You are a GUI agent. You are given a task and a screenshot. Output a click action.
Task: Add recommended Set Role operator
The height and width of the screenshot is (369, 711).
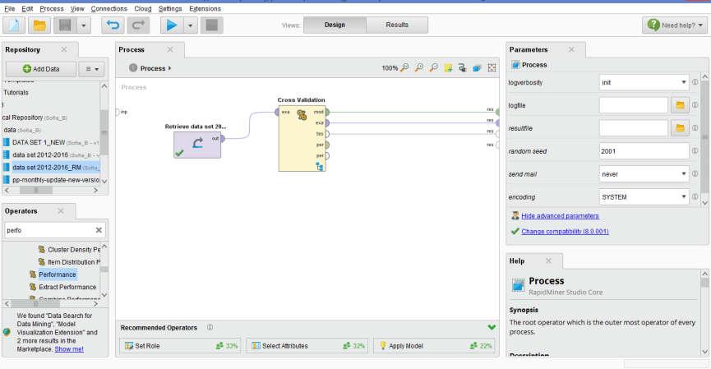click(180, 346)
